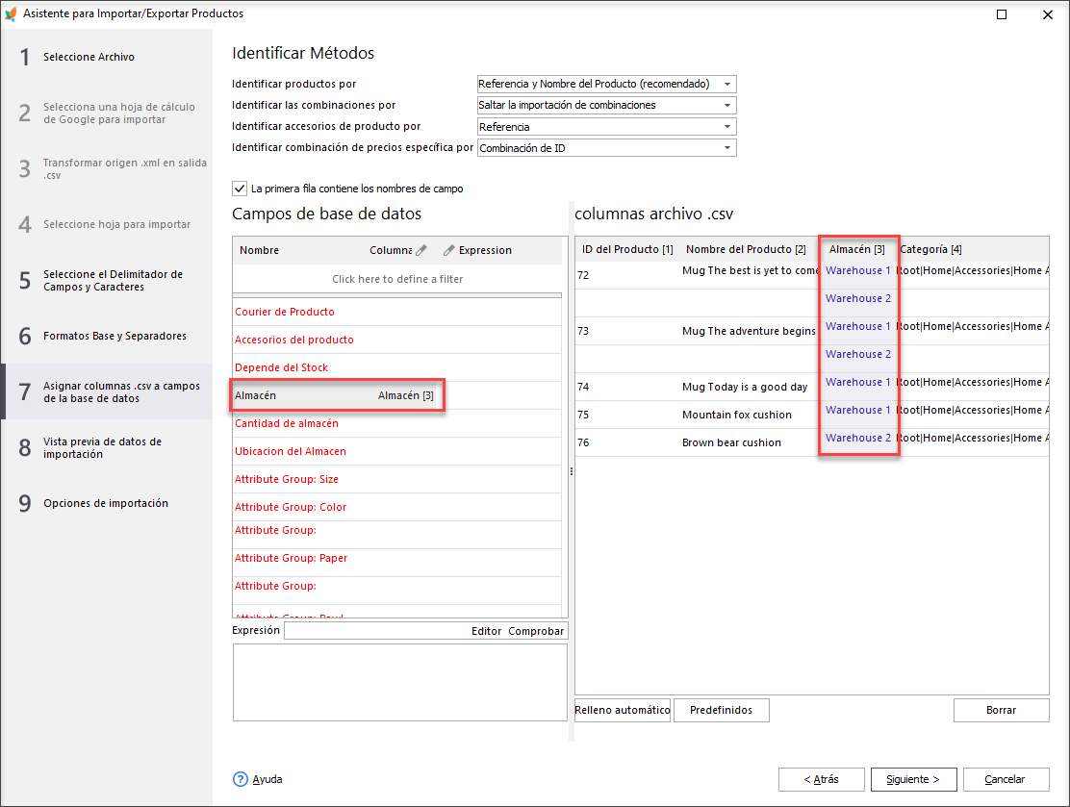Click the 'Almacén [3]' column header
This screenshot has height=807, width=1070.
(857, 250)
